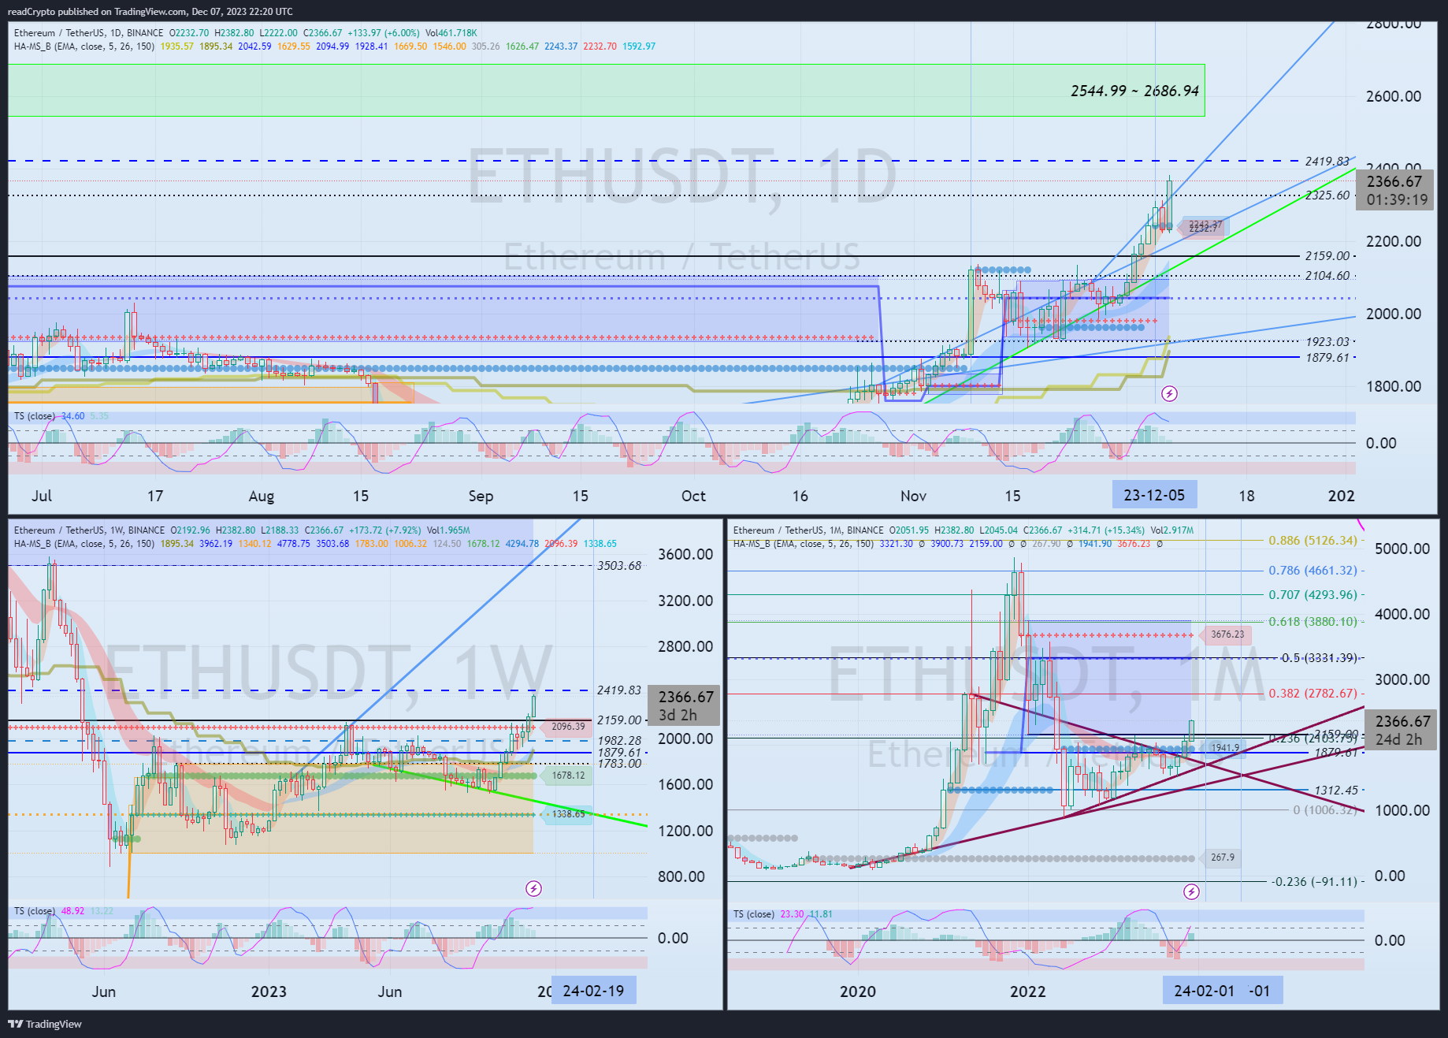Click the 3600.00 value on the 1W price axis
The width and height of the screenshot is (1448, 1038).
coord(685,554)
